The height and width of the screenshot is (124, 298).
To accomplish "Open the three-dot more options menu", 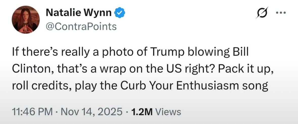I will 281,13.
